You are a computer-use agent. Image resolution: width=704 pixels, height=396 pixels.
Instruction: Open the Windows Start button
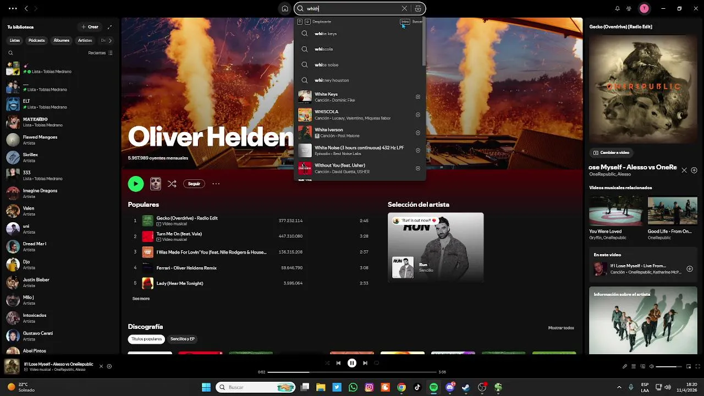pyautogui.click(x=206, y=387)
